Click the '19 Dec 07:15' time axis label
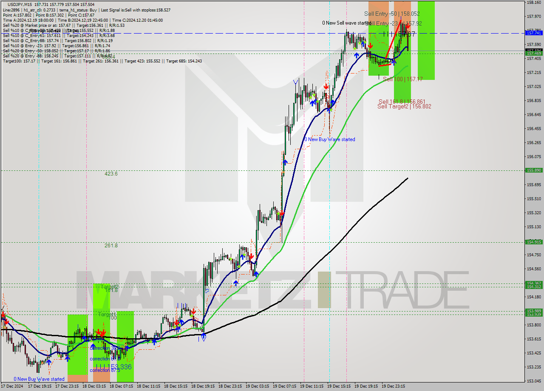The width and height of the screenshot is (544, 391). (x=285, y=386)
